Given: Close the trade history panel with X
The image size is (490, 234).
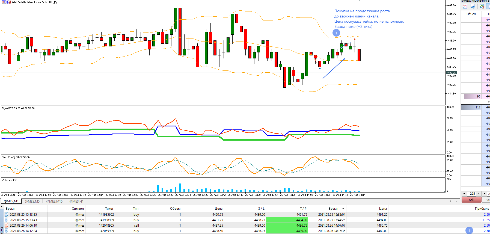Looking at the screenshot, I should click(x=2, y=207).
